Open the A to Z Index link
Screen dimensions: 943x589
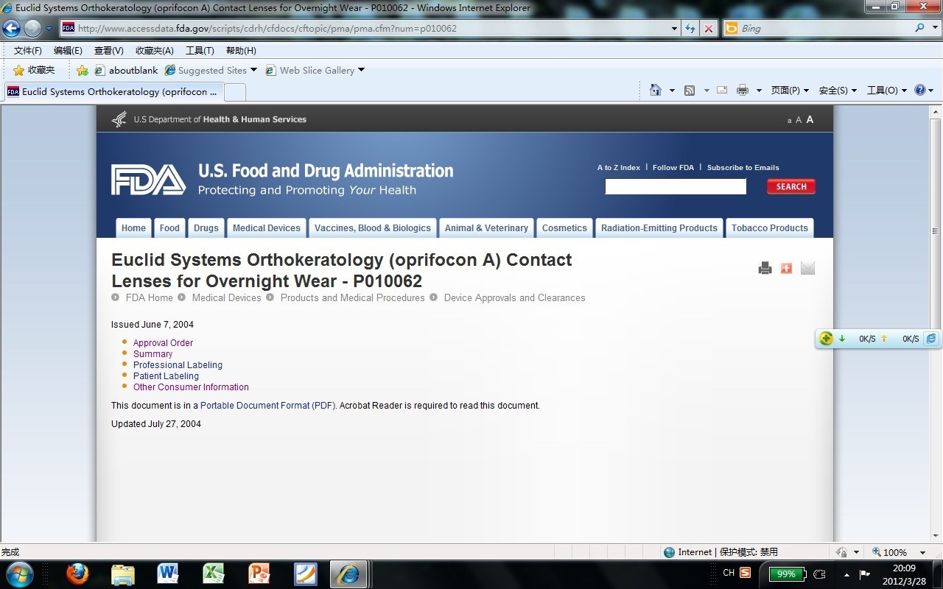pos(619,167)
